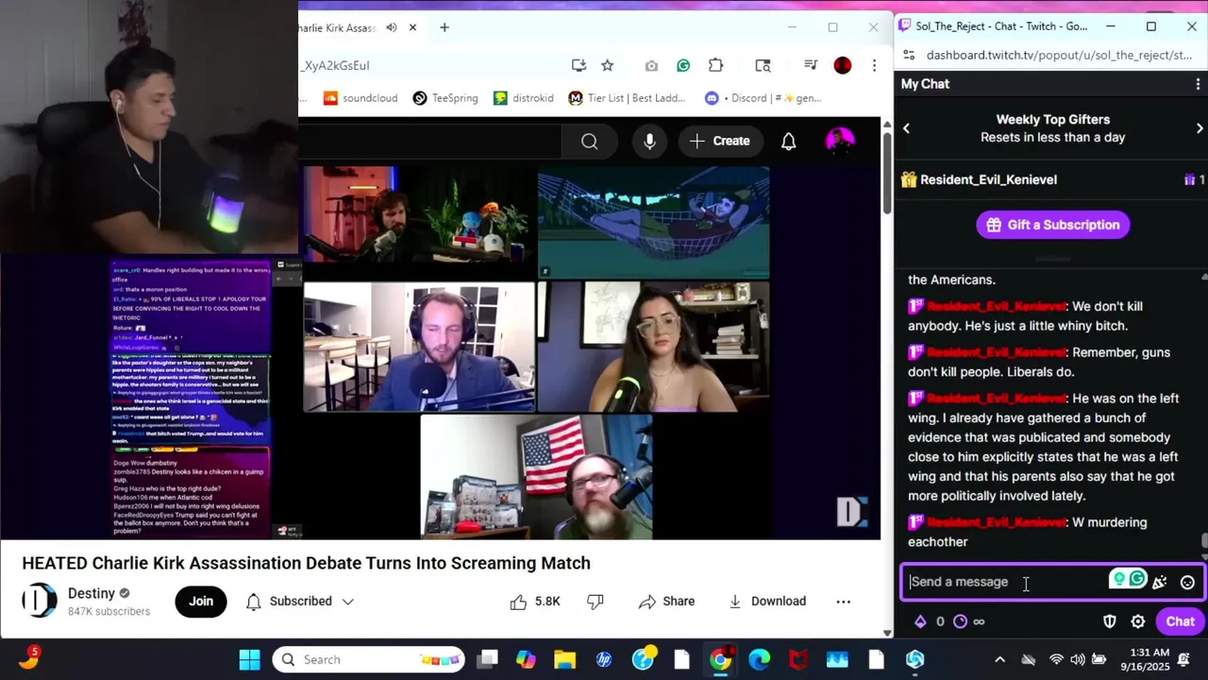Click the install app icon in address bar
The image size is (1208, 680).
[579, 65]
